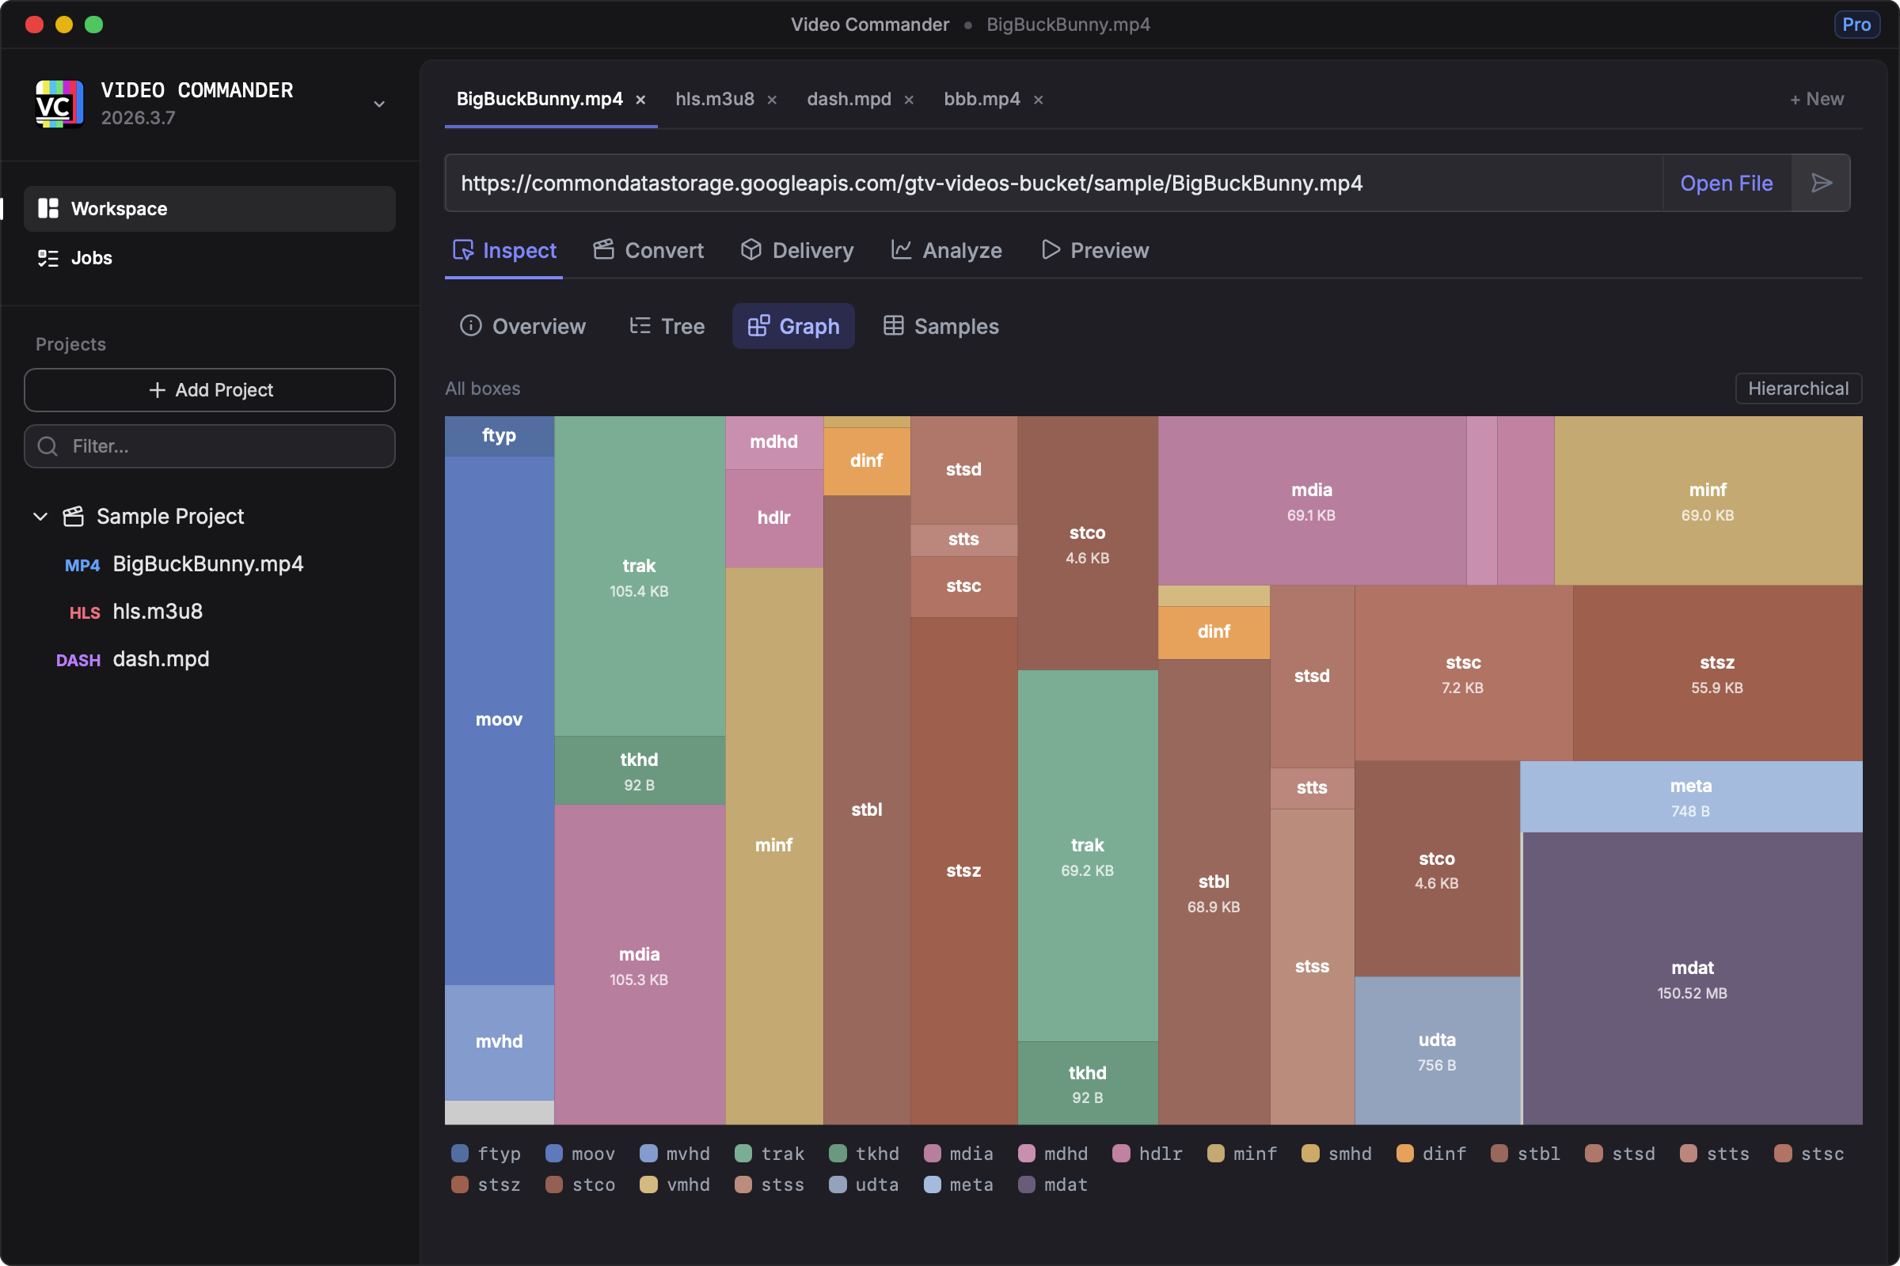
Task: Toggle the Hierarchical layout button
Action: click(1797, 389)
